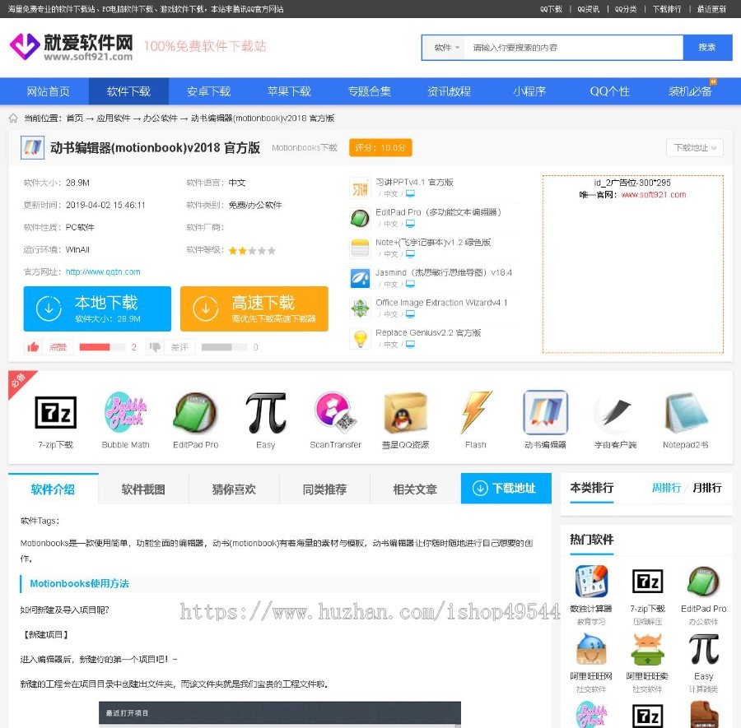The image size is (741, 728).
Task: Open the 宇宙客户端 icon
Action: [615, 412]
